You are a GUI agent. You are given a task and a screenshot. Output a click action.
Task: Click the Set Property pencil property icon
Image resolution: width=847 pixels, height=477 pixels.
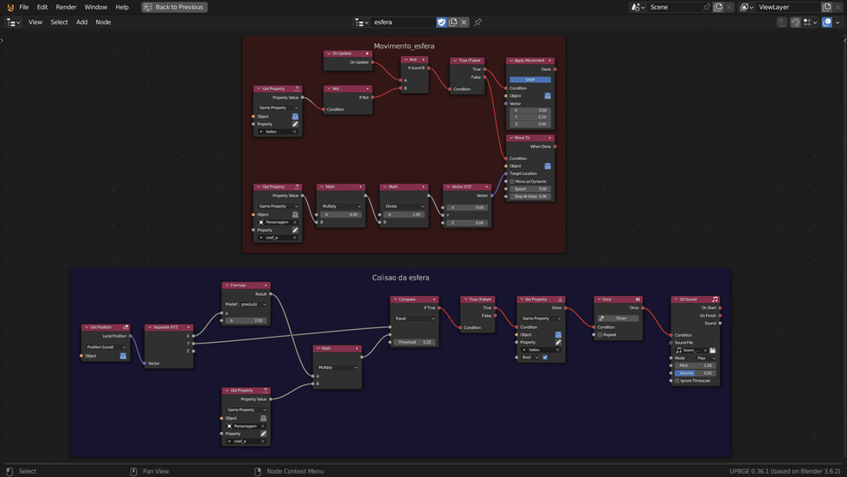point(558,342)
